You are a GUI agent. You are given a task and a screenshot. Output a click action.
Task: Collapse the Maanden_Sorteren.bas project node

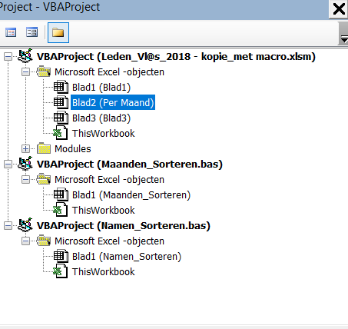click(x=8, y=164)
